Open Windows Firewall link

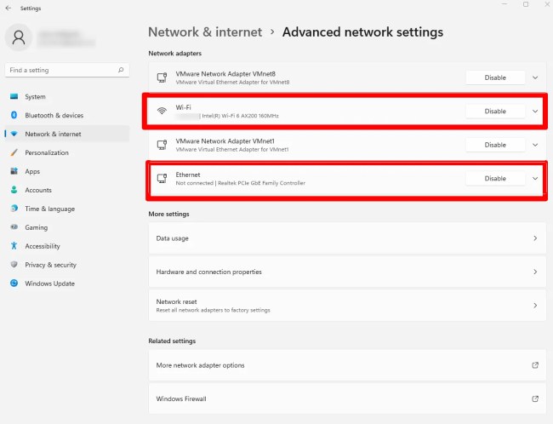(x=347, y=398)
